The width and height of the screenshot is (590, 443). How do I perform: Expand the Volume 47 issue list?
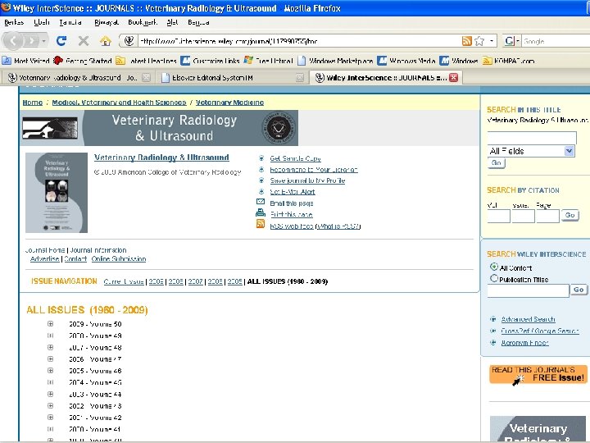click(x=51, y=359)
